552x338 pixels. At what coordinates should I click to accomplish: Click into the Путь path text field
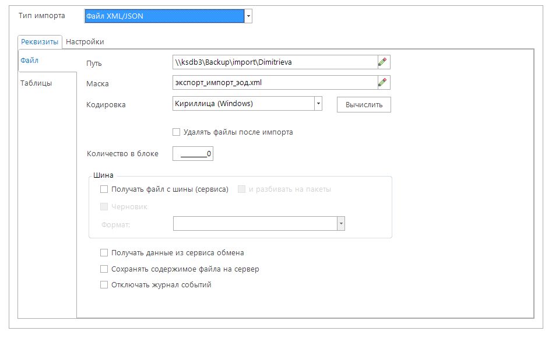pos(273,62)
